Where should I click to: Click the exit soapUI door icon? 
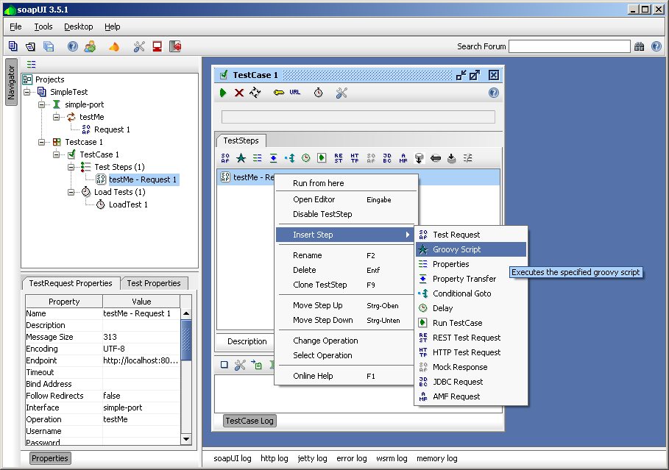coord(175,46)
